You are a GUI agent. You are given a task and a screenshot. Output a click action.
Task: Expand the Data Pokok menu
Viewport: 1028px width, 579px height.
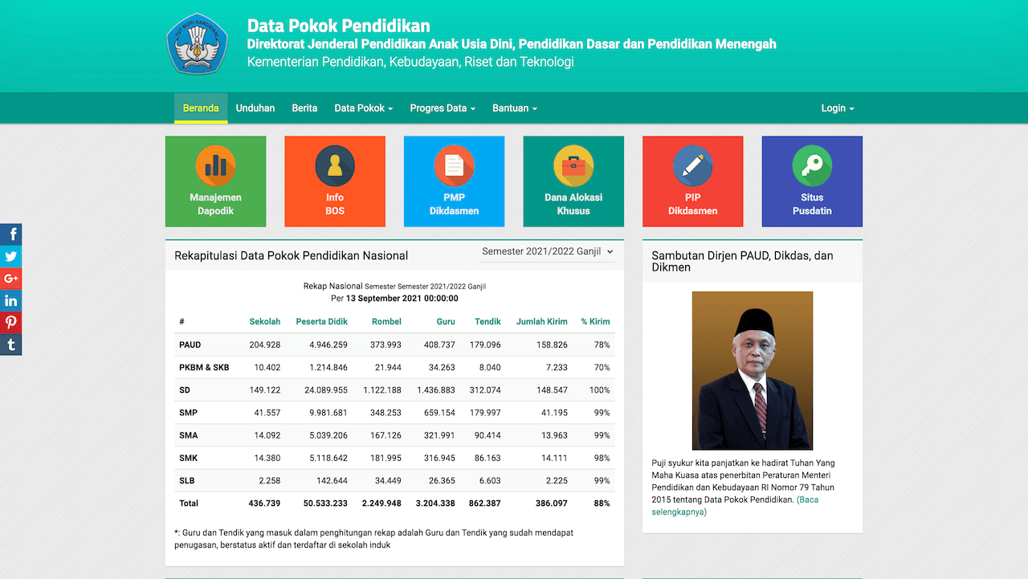click(364, 108)
